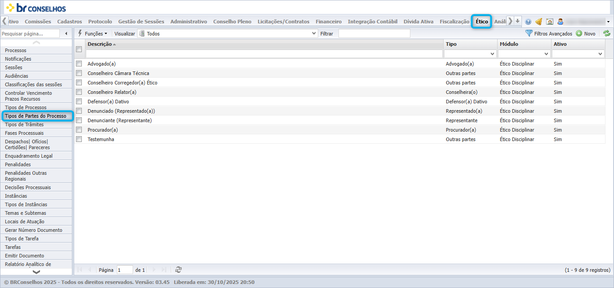Reload the grid using the pagination refresh icon
Viewport: 614px width, 288px height.
178,270
